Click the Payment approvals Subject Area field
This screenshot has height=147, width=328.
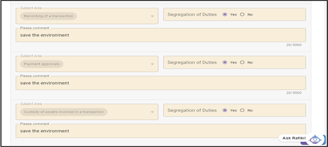[87, 64]
